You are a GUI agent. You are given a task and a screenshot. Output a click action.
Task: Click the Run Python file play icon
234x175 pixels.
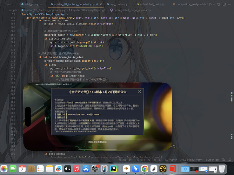click(210, 4)
